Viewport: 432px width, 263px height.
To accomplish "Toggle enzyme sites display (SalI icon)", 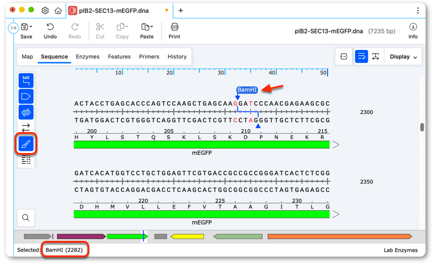I will click(x=26, y=81).
